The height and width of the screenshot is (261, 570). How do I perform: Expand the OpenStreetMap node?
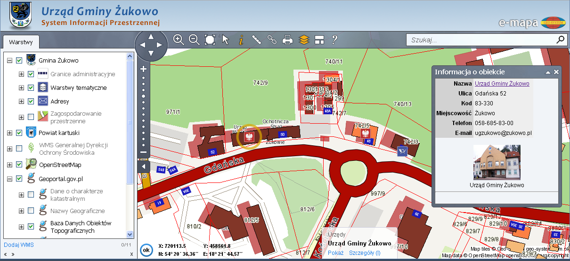pos(9,165)
